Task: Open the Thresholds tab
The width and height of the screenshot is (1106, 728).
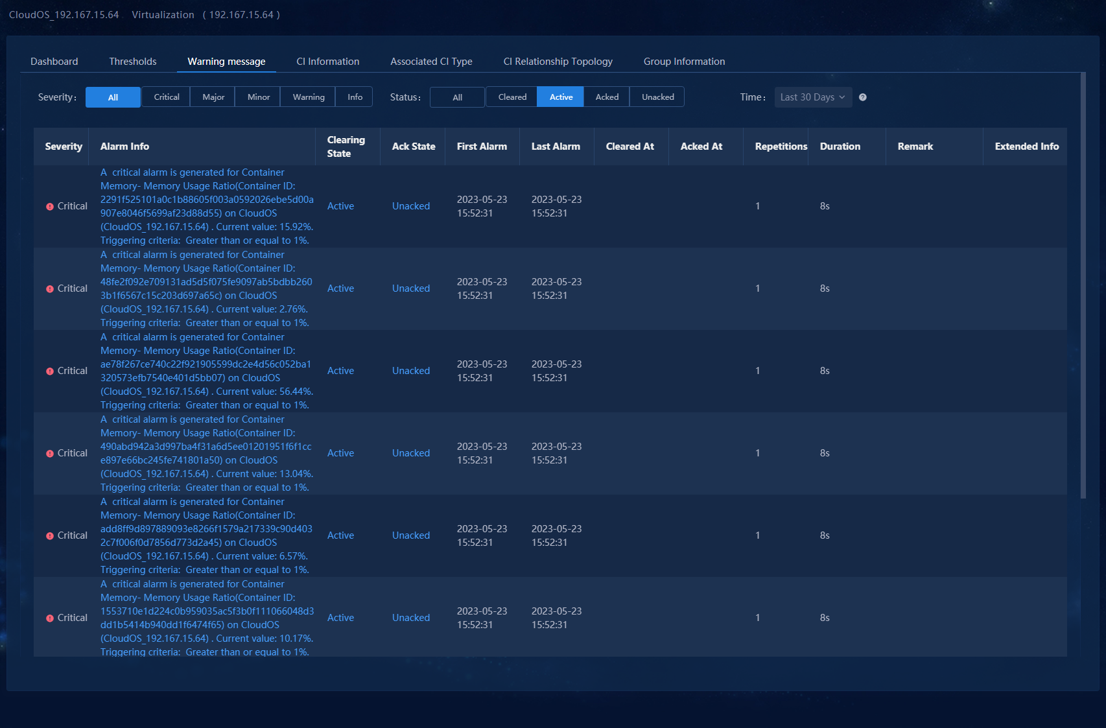Action: click(133, 62)
